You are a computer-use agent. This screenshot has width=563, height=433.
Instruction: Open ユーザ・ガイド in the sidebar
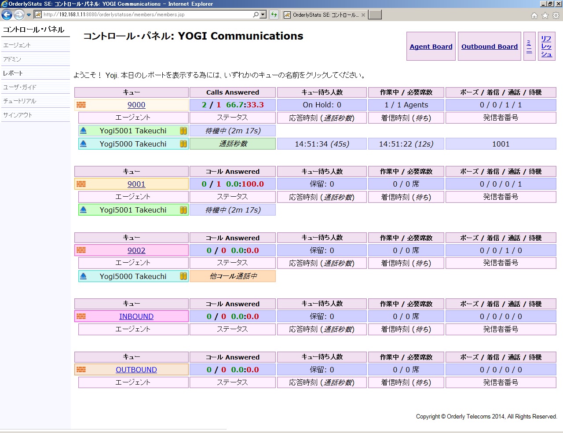[x=20, y=87]
